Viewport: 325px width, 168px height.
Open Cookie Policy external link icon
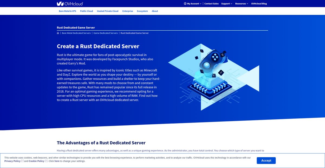[x=46, y=161]
